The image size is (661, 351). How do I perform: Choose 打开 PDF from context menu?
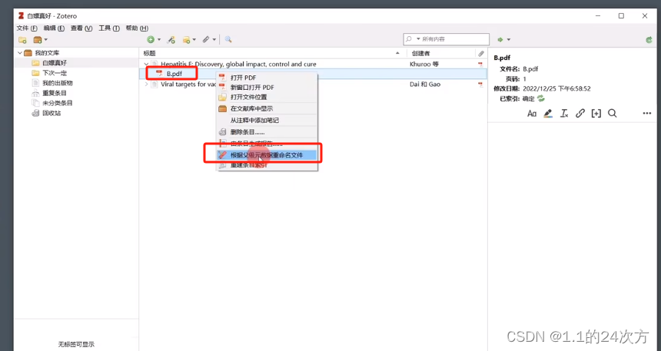(x=267, y=78)
